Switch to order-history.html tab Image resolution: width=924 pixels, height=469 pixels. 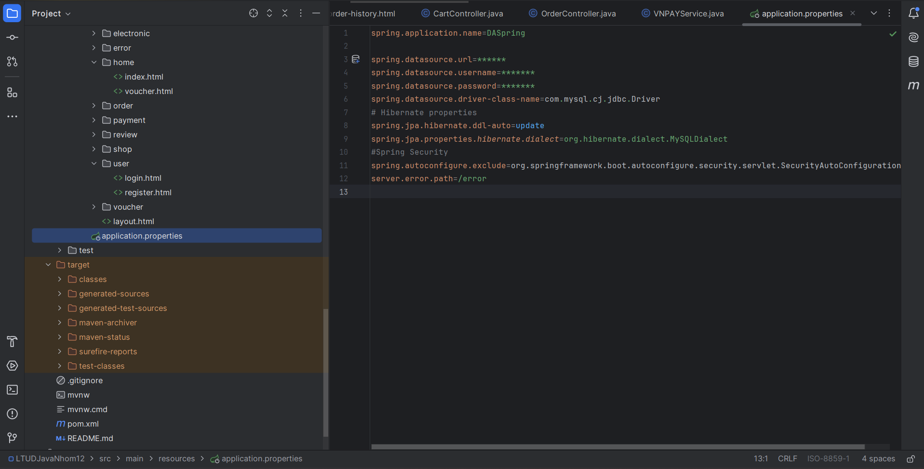point(364,13)
